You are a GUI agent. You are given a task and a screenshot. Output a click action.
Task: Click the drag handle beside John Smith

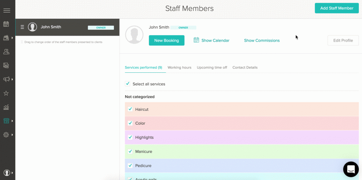pyautogui.click(x=22, y=27)
